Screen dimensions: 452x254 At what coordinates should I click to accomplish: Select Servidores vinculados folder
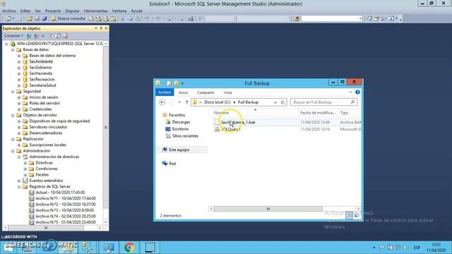(48, 127)
